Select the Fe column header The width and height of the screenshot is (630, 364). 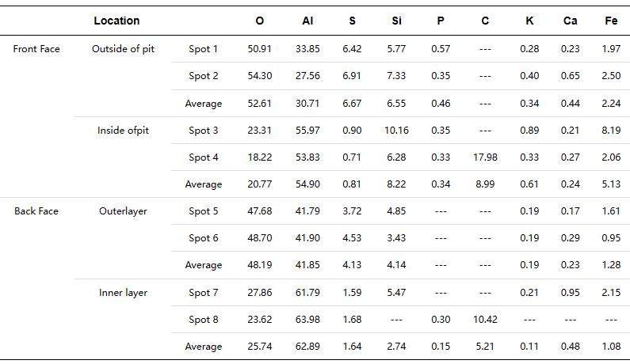pos(611,21)
